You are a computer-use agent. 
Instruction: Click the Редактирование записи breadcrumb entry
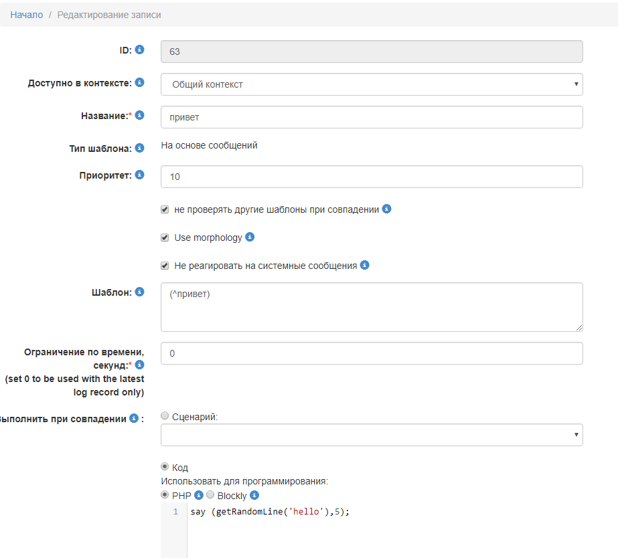(108, 14)
